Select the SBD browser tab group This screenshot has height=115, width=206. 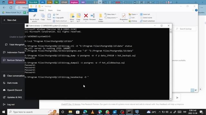pos(83,2)
